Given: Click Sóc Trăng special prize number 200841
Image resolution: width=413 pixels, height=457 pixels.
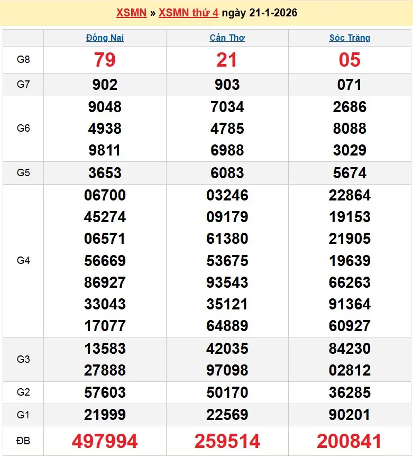Looking at the screenshot, I should [x=350, y=441].
